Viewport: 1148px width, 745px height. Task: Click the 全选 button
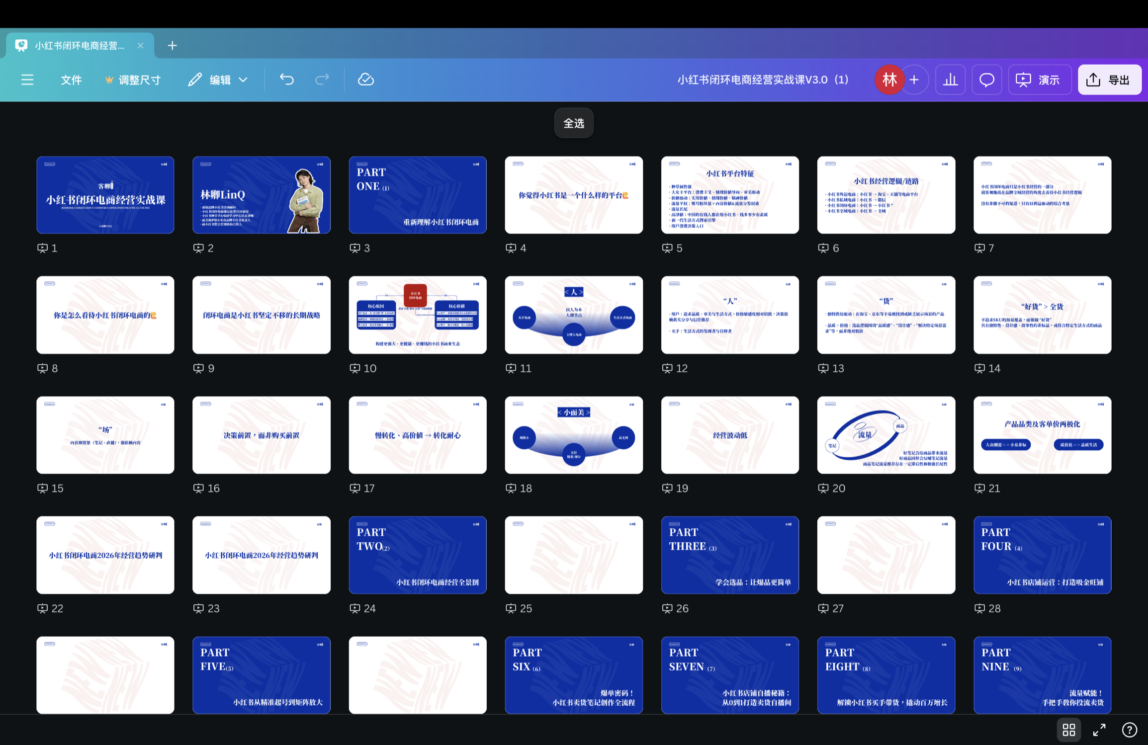tap(574, 123)
